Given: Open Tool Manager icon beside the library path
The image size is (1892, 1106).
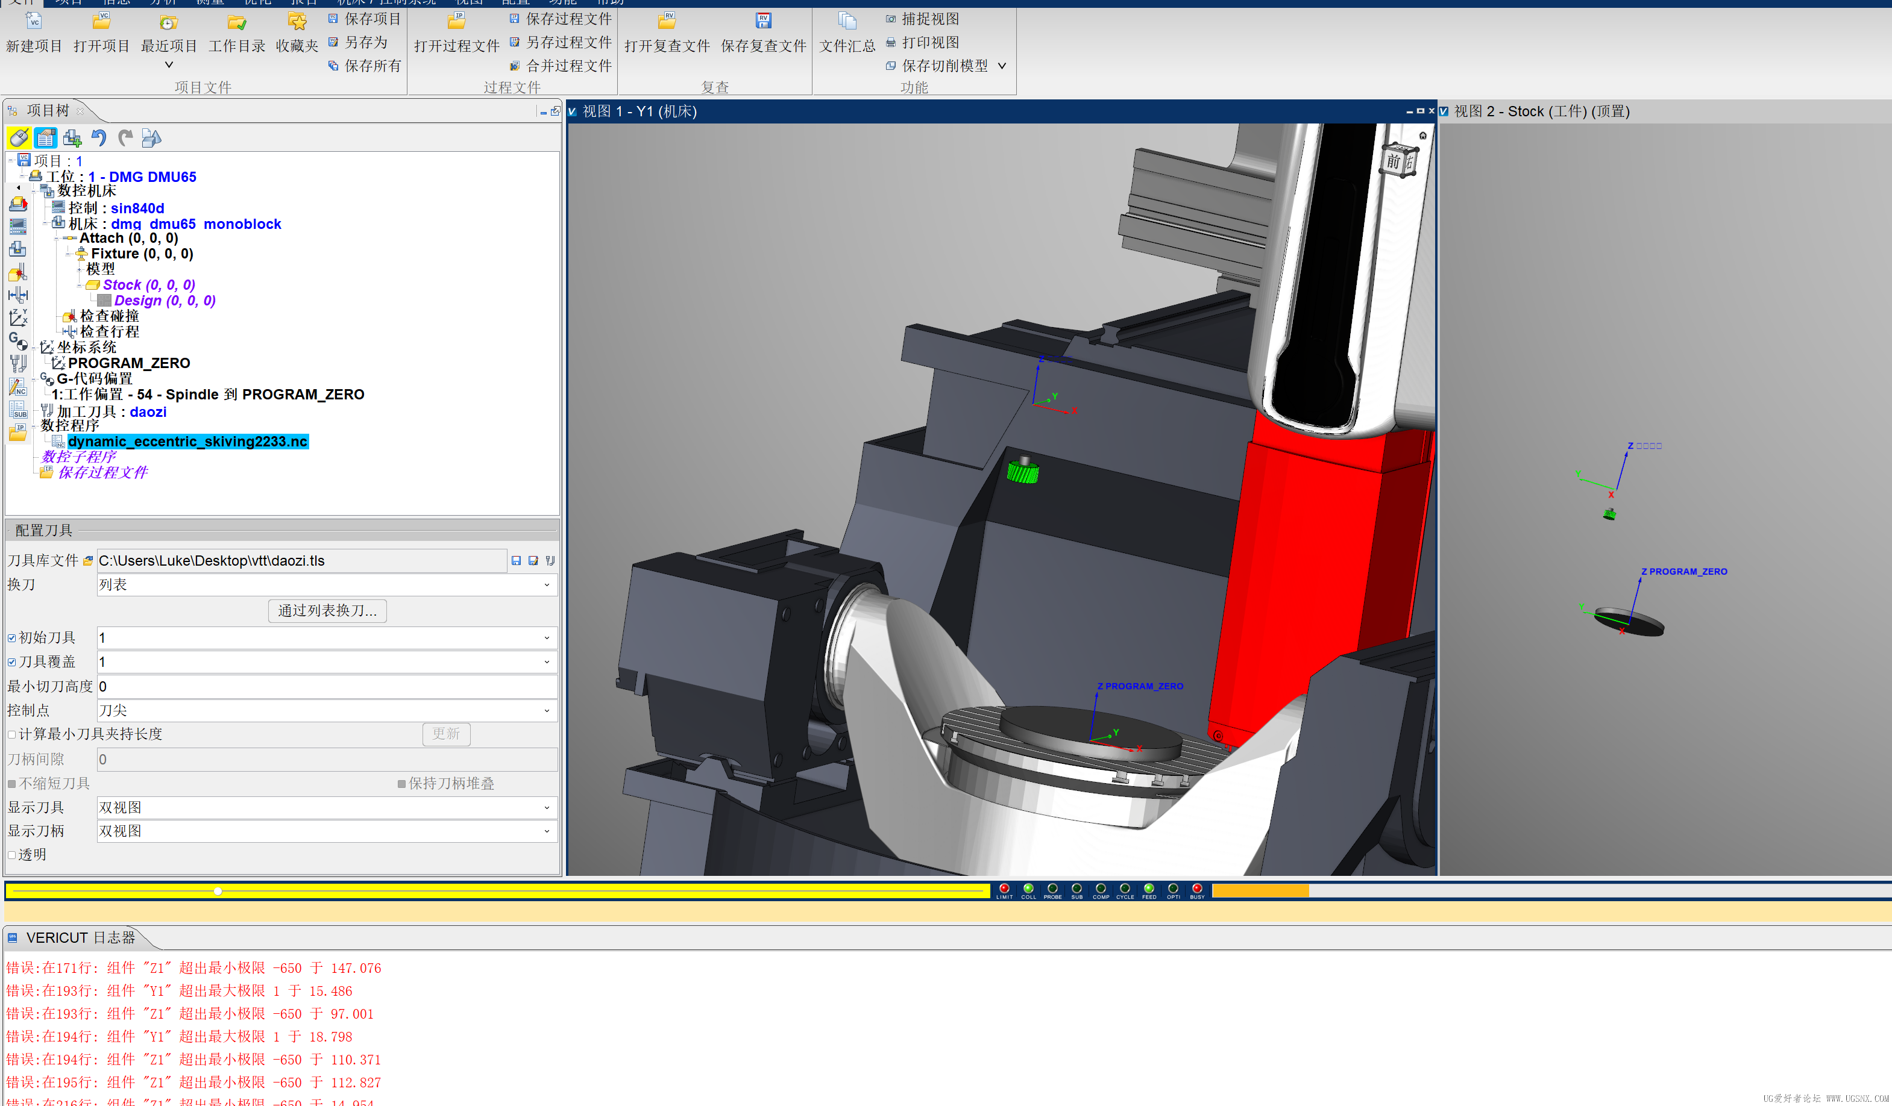Looking at the screenshot, I should 550,560.
